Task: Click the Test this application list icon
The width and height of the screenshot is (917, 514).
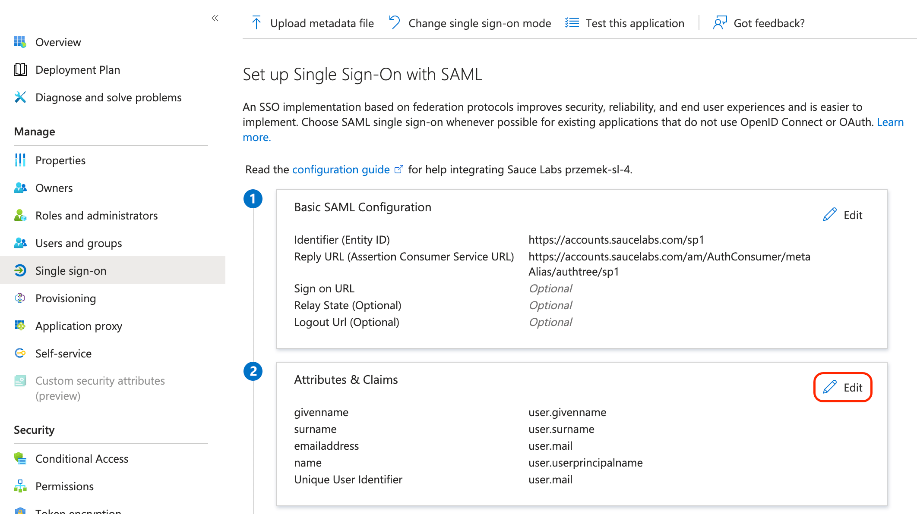Action: click(572, 22)
